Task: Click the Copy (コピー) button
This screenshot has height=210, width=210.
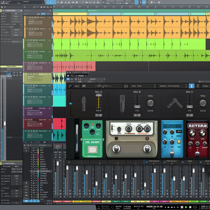Action: pos(90,82)
